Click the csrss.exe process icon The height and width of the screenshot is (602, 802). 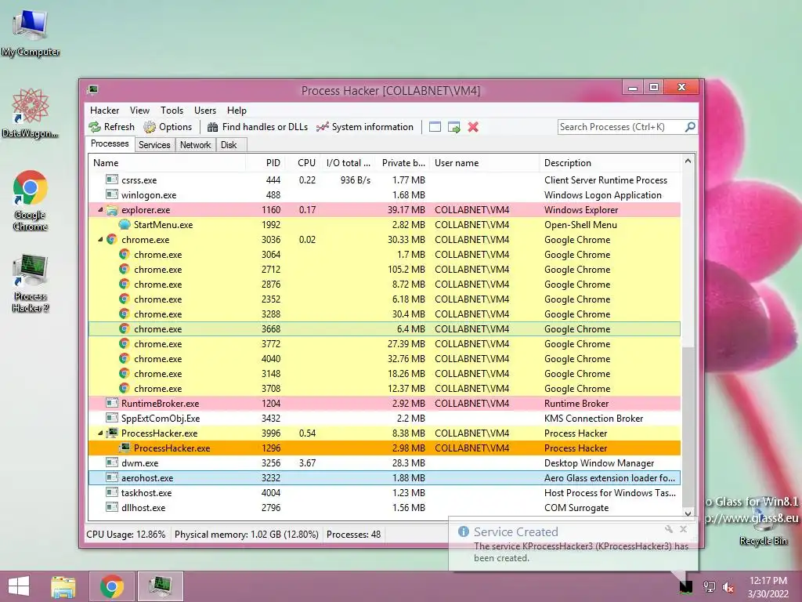pyautogui.click(x=111, y=180)
